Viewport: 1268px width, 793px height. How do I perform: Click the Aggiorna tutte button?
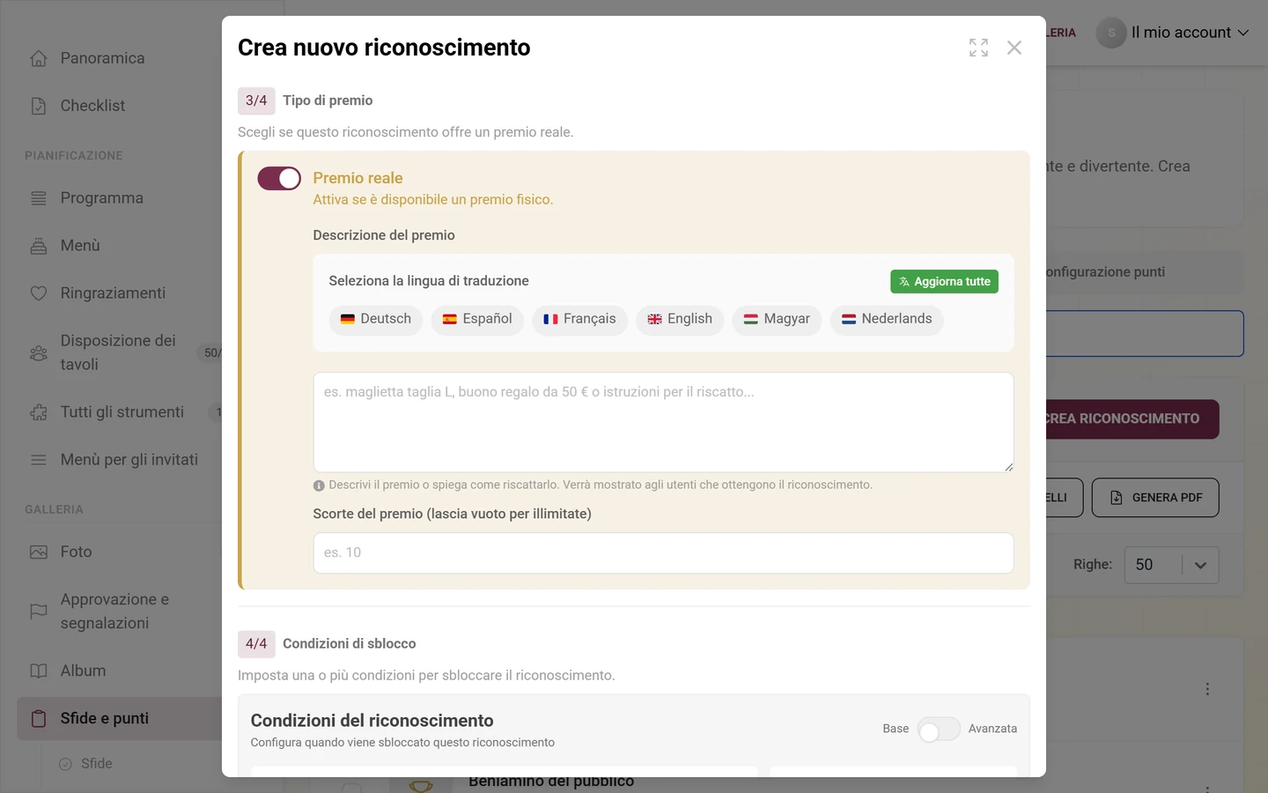[x=944, y=282]
